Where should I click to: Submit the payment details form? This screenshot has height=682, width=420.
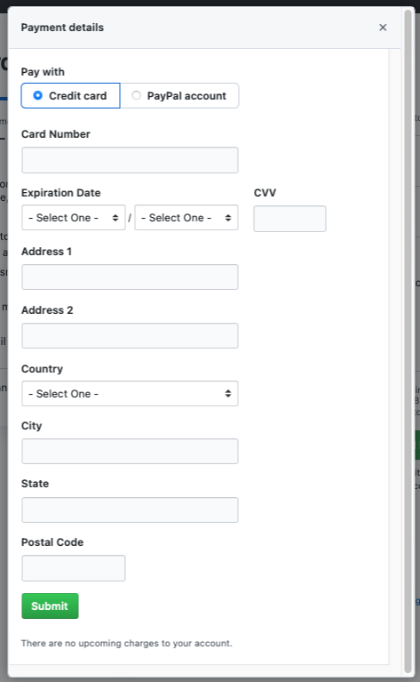[50, 606]
